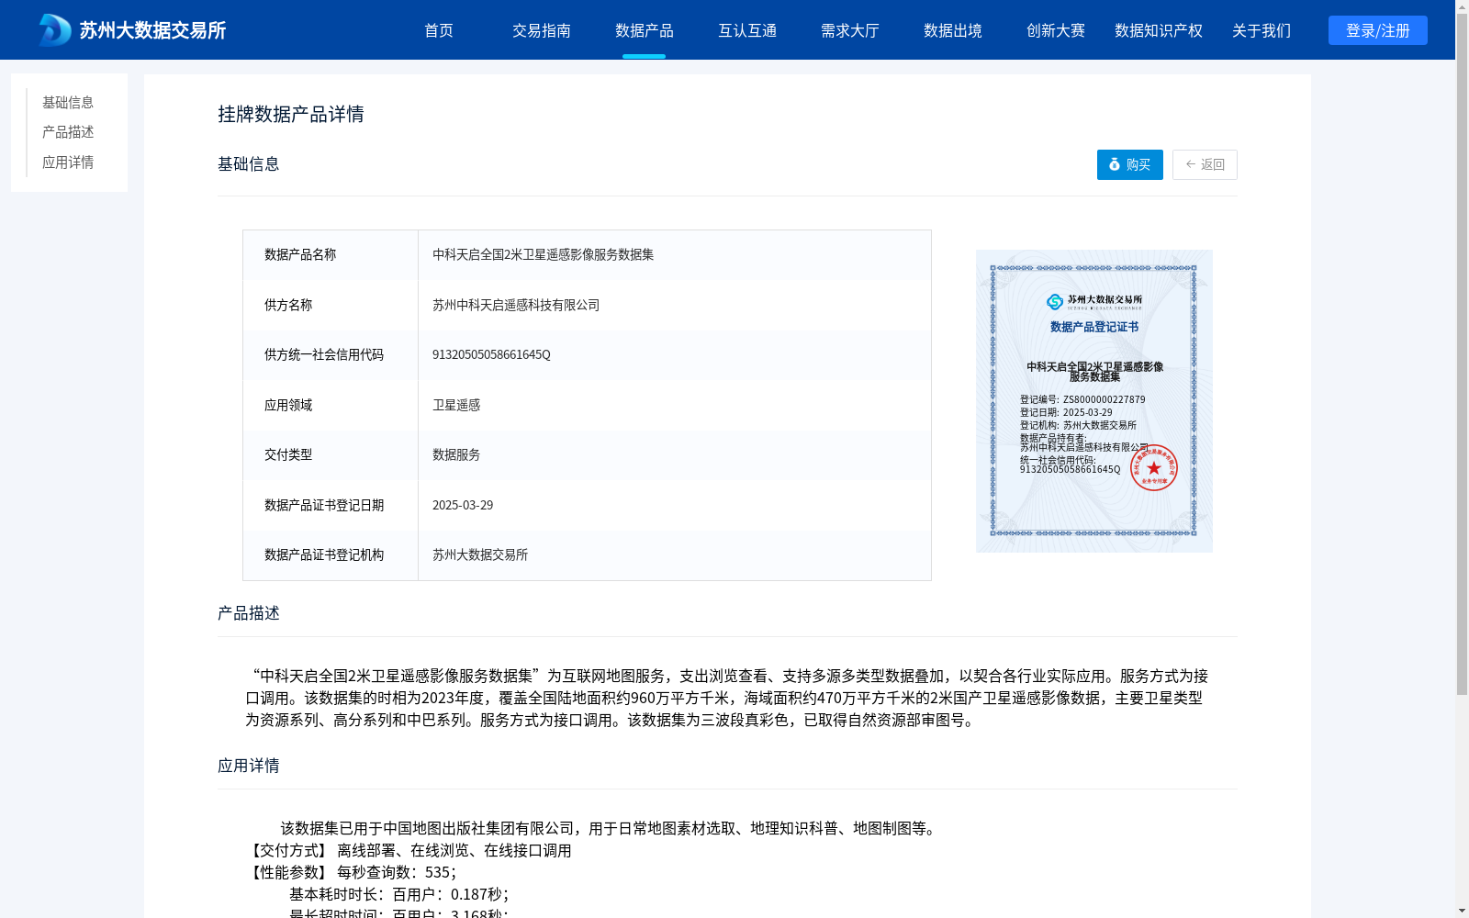Open the 需求大厅 menu
Screen dimensions: 1469x918
point(850,29)
